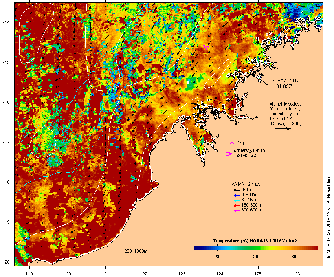Click the longitude 120 axis label

click(x=68, y=274)
